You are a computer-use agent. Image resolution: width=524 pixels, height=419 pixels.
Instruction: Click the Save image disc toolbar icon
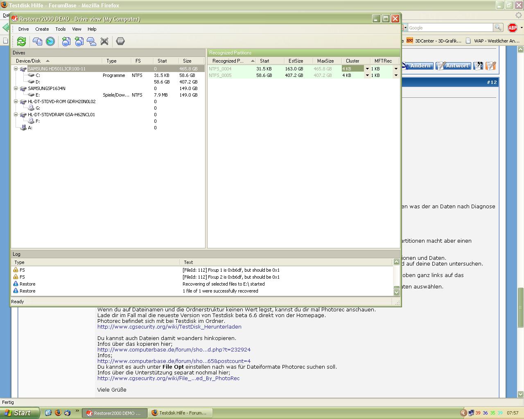tap(79, 41)
